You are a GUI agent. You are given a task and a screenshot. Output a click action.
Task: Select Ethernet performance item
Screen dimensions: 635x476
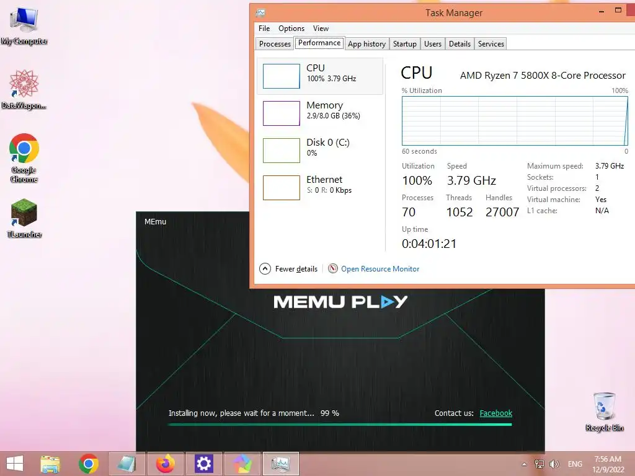(320, 188)
